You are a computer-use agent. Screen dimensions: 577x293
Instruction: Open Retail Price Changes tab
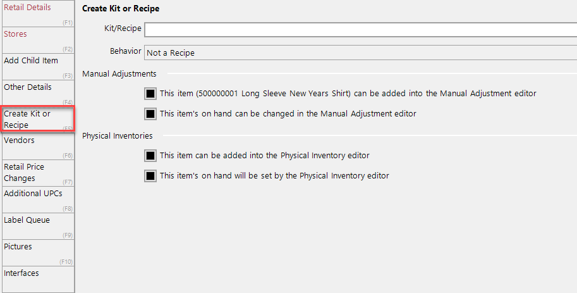coord(39,173)
